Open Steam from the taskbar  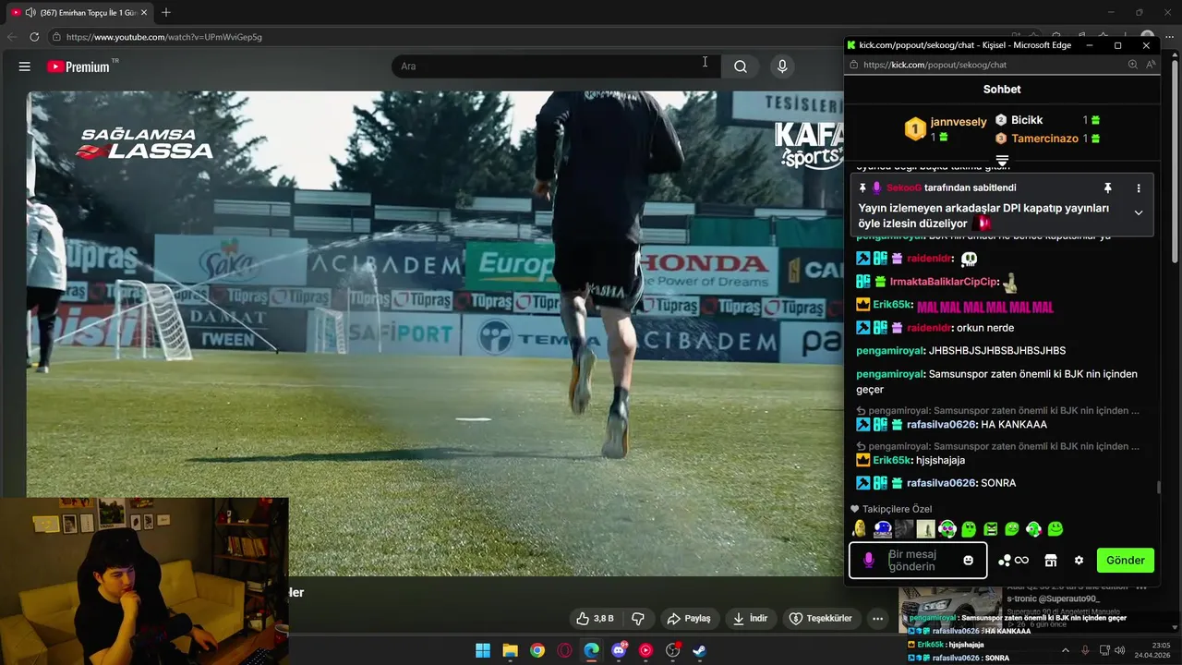point(700,650)
